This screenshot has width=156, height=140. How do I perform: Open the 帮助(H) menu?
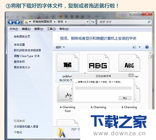(64, 29)
